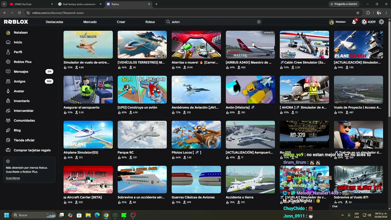The image size is (391, 220).
Task: Open Perfil from the left sidebar
Action: pyautogui.click(x=18, y=52)
